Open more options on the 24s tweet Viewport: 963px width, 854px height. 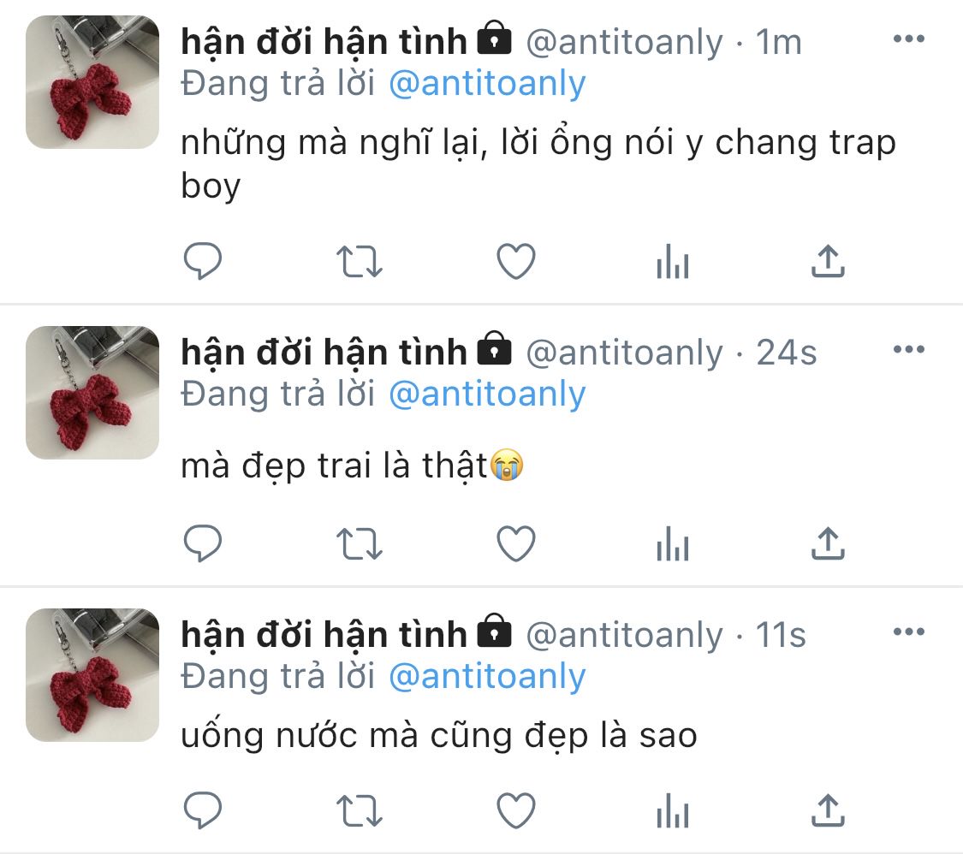click(909, 349)
